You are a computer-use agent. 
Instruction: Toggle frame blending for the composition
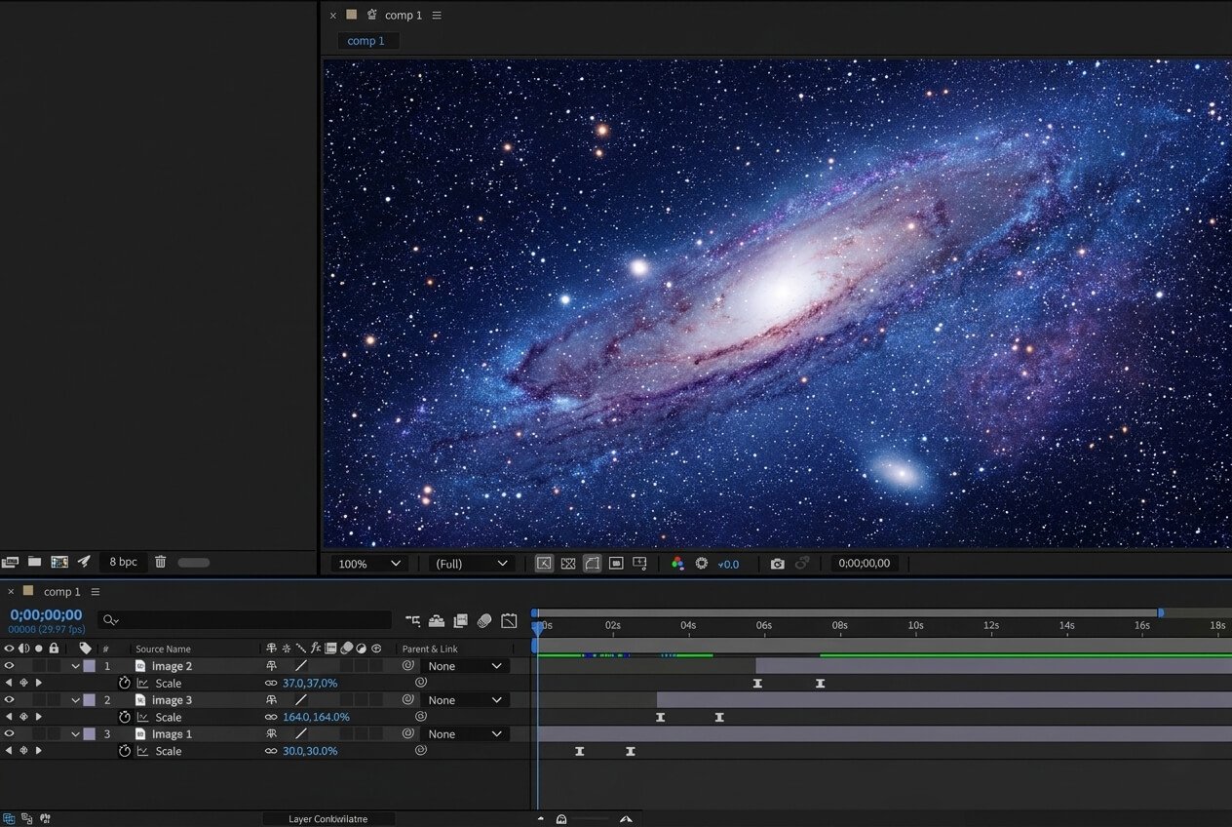pyautogui.click(x=458, y=620)
